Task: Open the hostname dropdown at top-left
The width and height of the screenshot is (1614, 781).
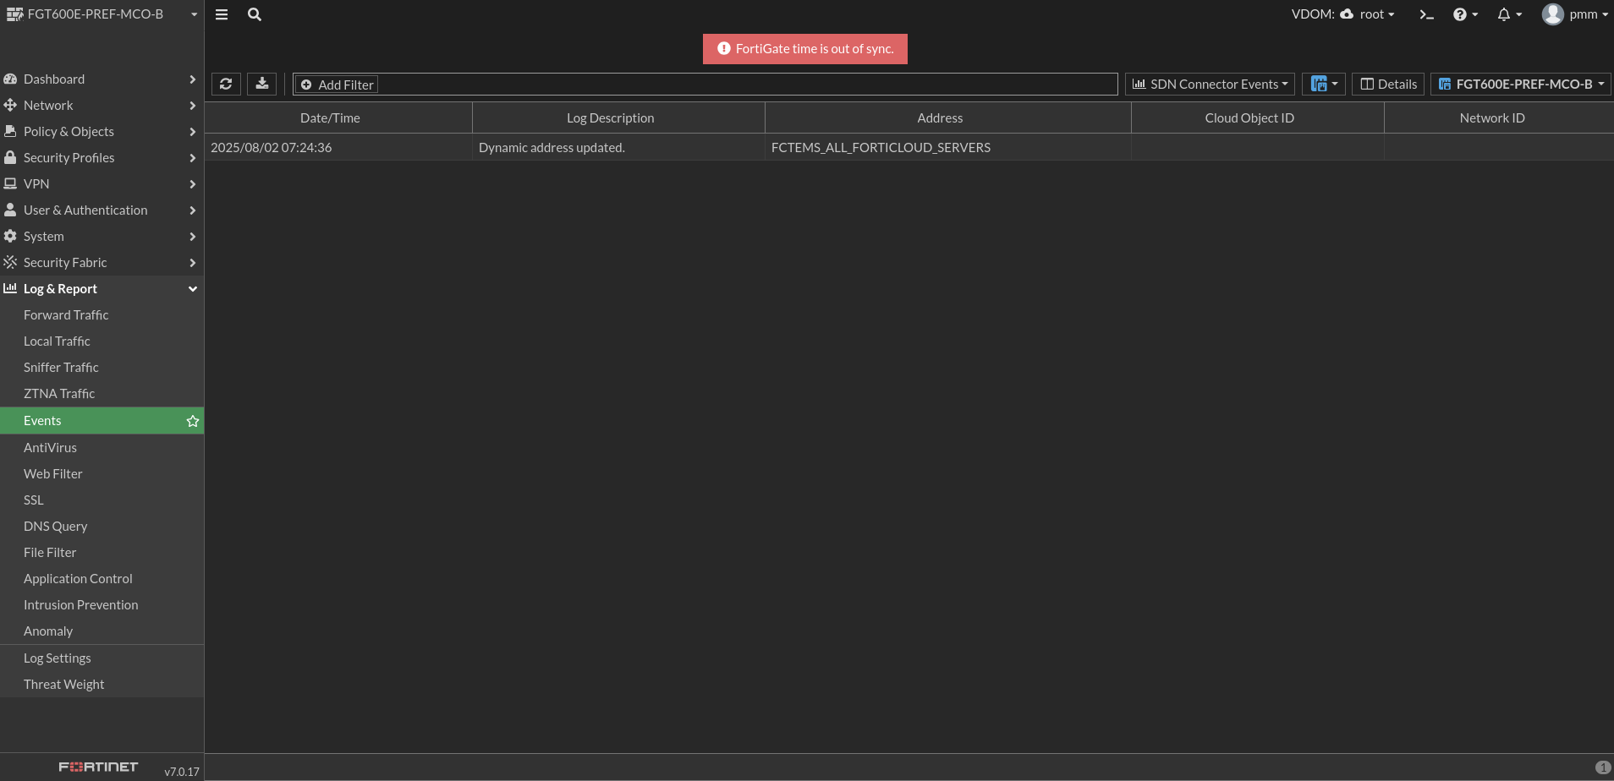Action: (x=102, y=14)
